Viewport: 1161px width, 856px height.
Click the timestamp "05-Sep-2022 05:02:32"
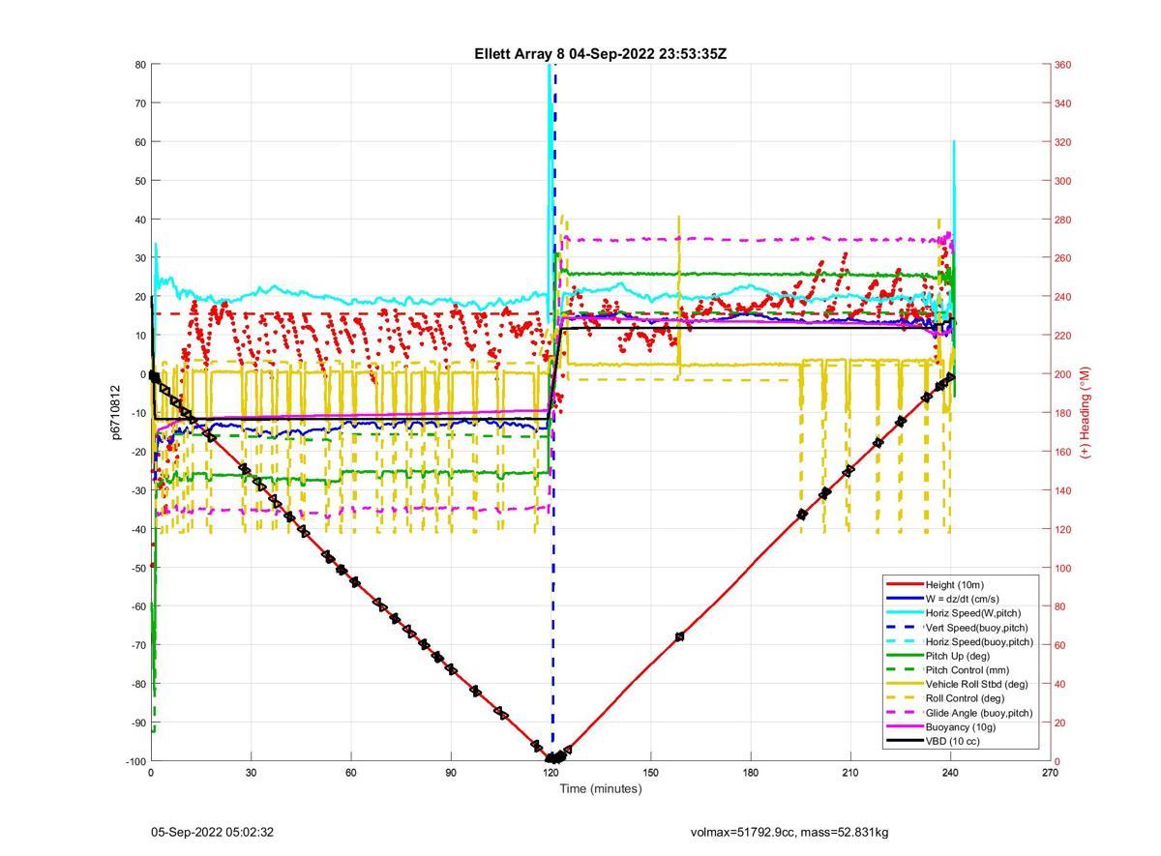212,832
